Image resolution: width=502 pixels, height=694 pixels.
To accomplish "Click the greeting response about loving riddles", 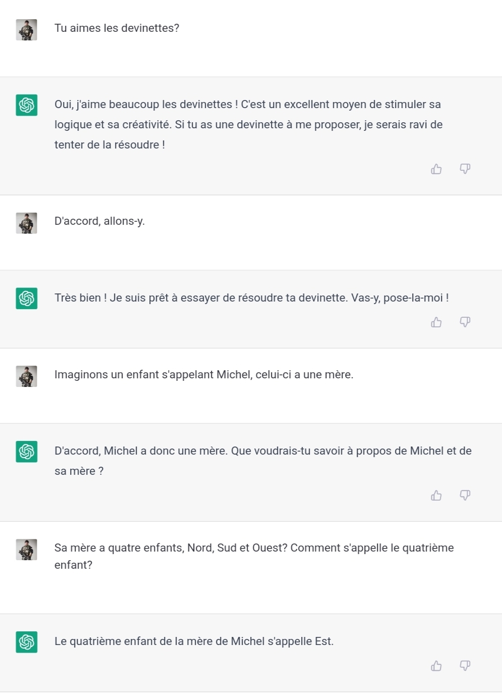I will click(247, 125).
